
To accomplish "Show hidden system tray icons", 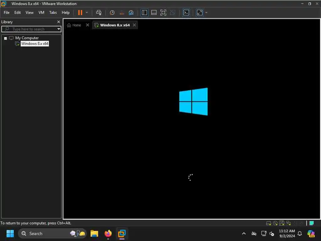I will (244, 233).
